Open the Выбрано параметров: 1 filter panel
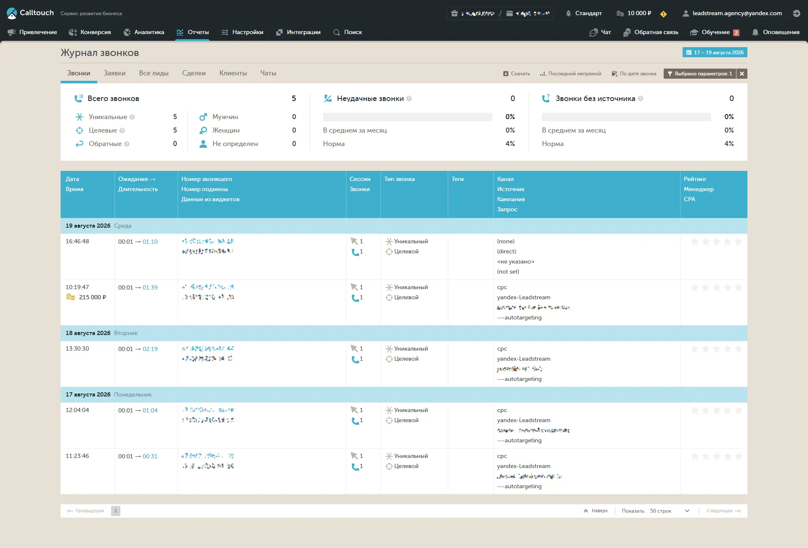Screen dimensions: 808x548 (699, 74)
